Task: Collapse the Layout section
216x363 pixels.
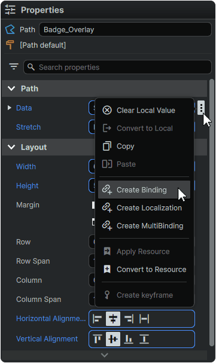Action: [x=11, y=147]
